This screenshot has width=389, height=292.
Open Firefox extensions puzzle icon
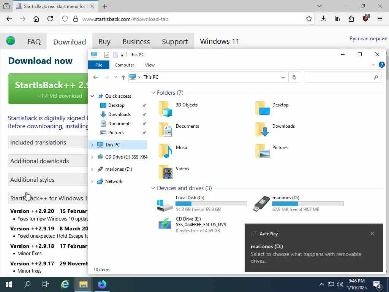(x=351, y=19)
